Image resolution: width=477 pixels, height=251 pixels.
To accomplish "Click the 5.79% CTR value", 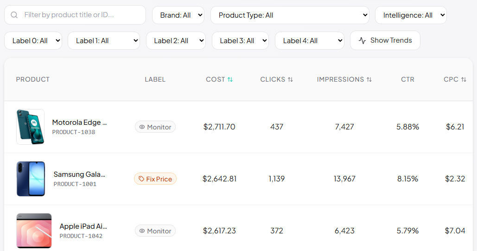I will pyautogui.click(x=407, y=231).
